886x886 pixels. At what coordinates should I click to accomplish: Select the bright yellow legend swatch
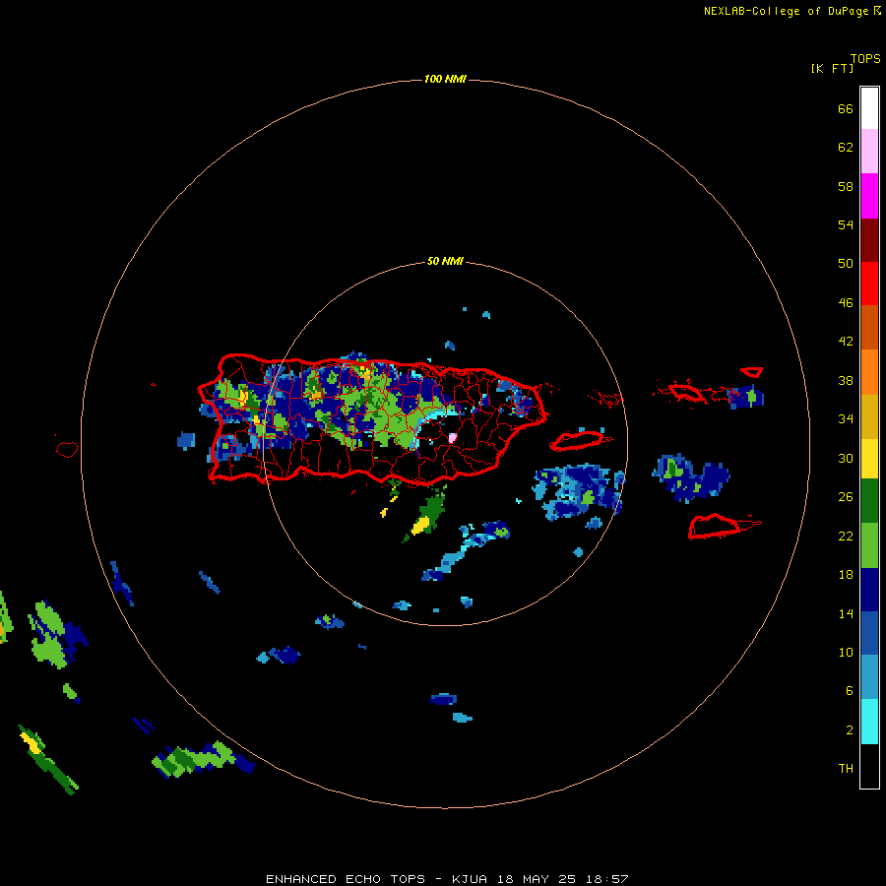point(869,459)
